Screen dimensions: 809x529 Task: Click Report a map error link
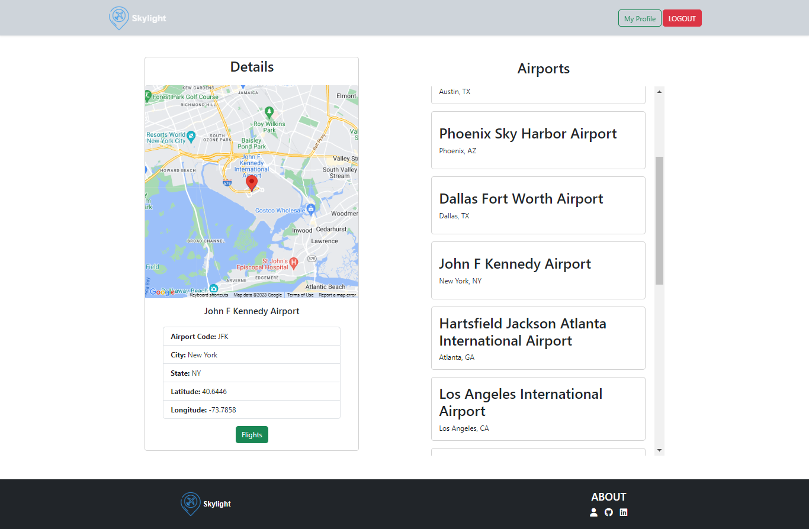[x=337, y=295]
